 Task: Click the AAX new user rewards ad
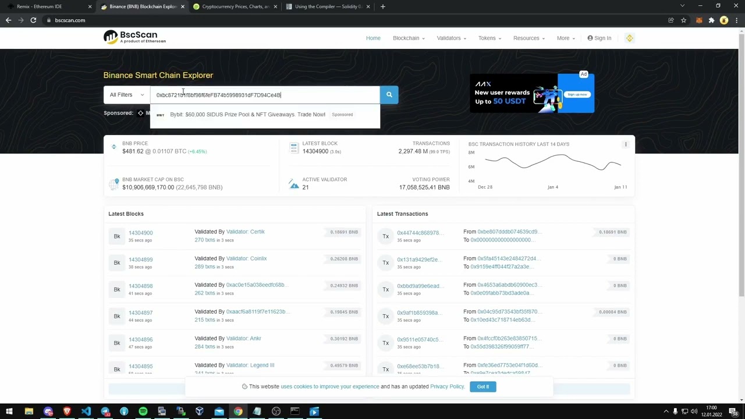coord(532,93)
